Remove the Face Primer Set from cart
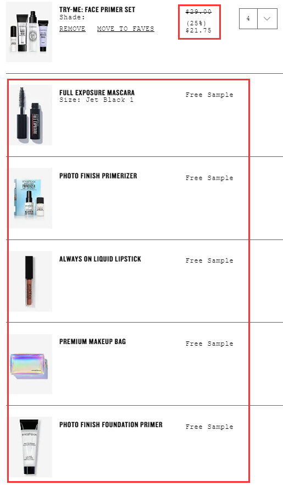The height and width of the screenshot is (485, 283). coord(72,29)
